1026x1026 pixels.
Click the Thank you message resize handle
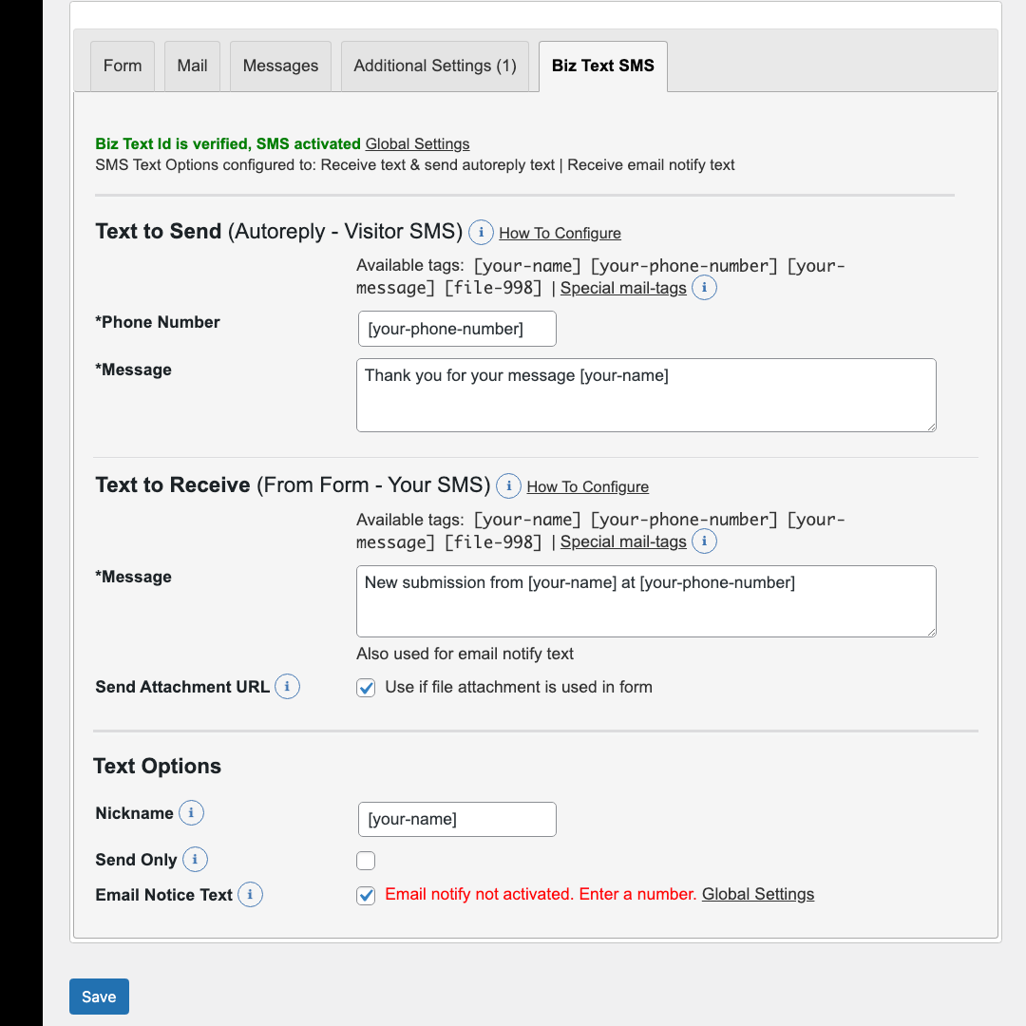[931, 427]
